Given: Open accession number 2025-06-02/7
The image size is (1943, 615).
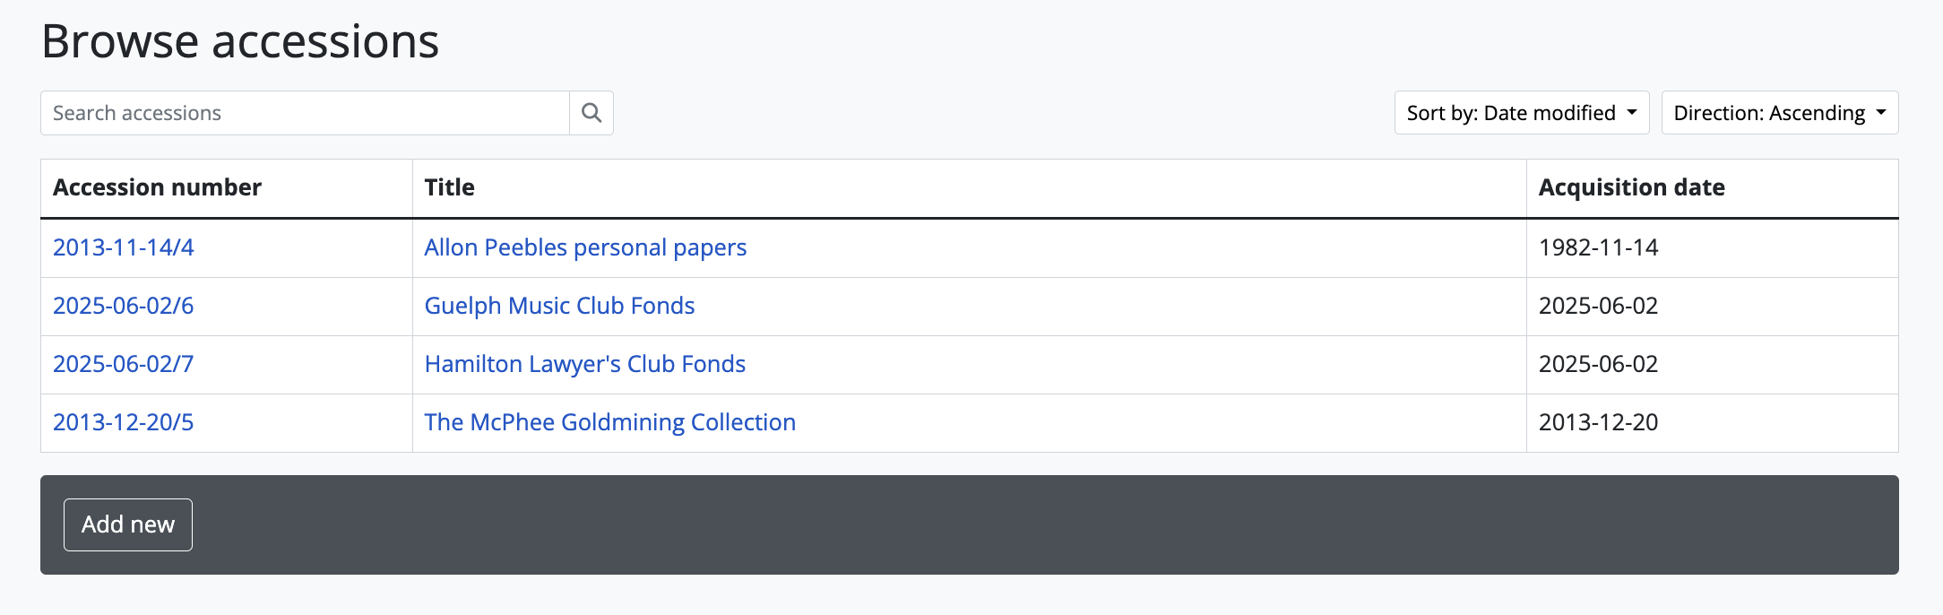Looking at the screenshot, I should point(124,364).
